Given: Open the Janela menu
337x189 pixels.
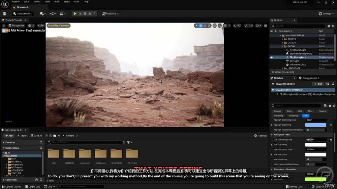Looking at the screenshot, I should click(x=37, y=2).
